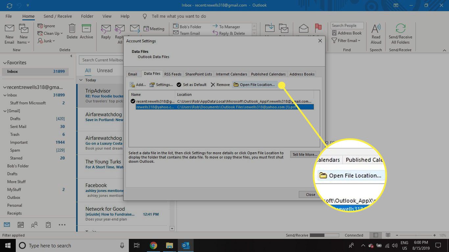Click Search Current Mailbox field

point(101,60)
